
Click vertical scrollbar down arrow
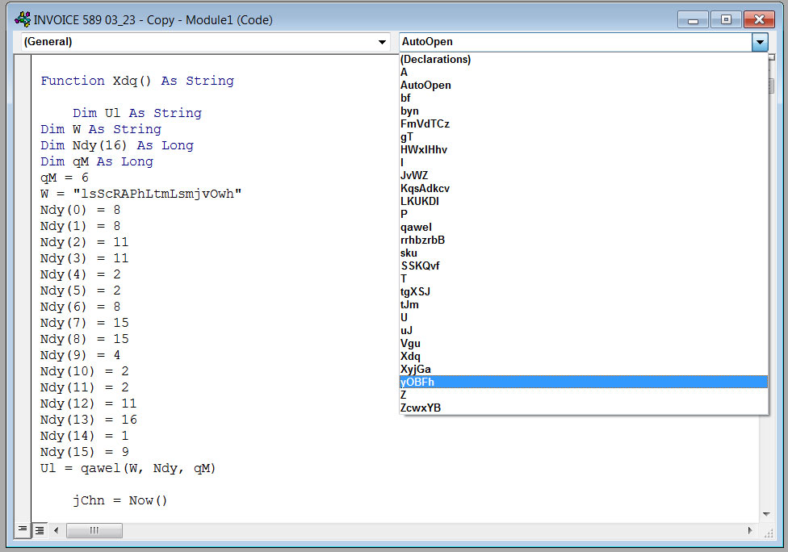tap(766, 514)
